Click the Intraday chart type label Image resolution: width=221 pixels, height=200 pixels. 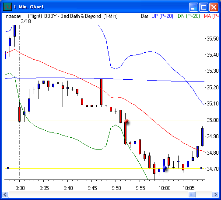click(13, 16)
